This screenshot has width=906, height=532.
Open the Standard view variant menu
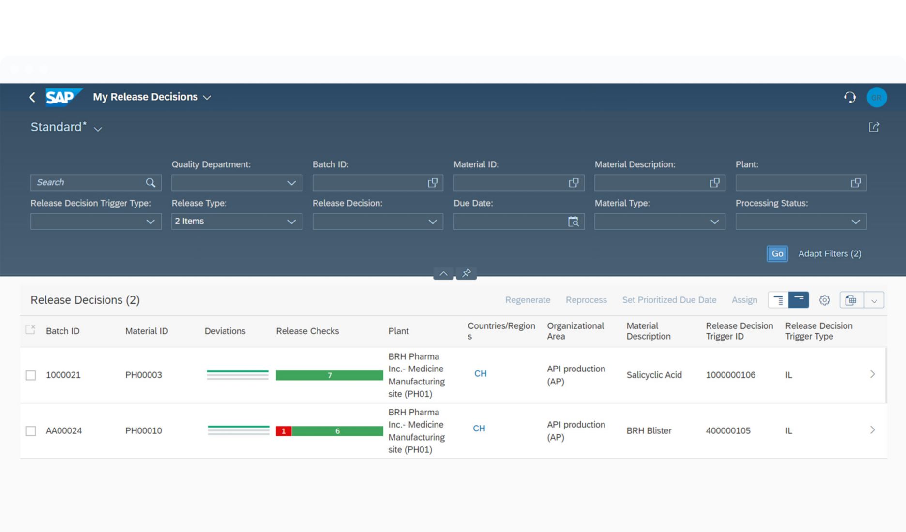pyautogui.click(x=66, y=127)
